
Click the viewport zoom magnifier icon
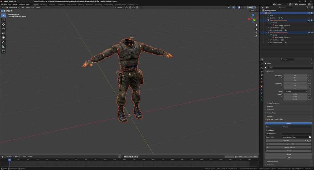pyautogui.click(x=256, y=25)
